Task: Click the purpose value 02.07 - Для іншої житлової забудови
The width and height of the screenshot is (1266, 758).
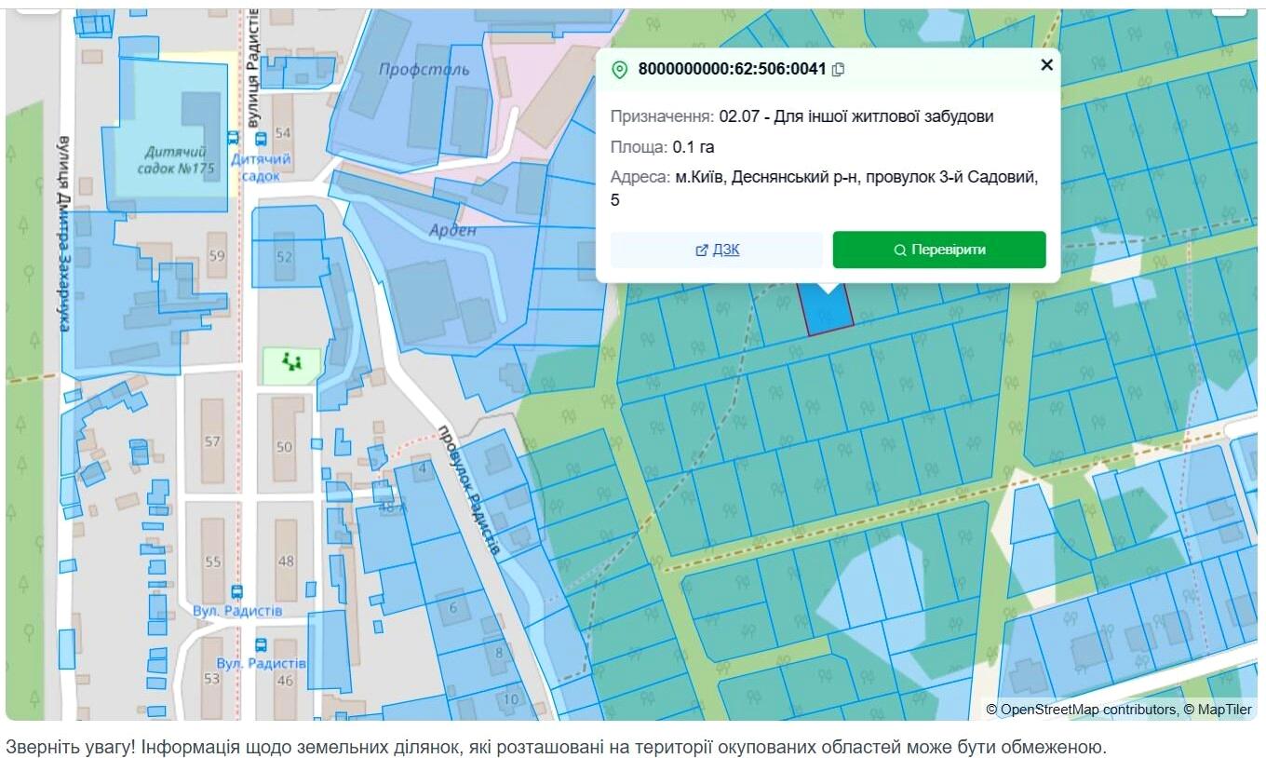Action: (855, 116)
